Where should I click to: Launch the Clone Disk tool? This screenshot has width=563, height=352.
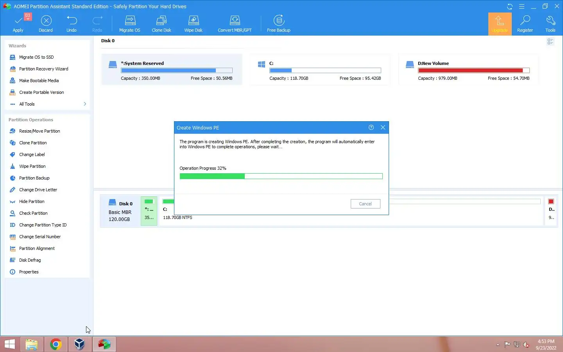click(161, 23)
